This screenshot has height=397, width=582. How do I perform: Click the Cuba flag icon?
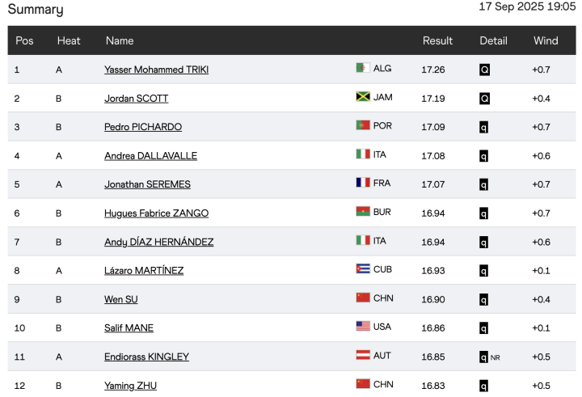(x=363, y=270)
